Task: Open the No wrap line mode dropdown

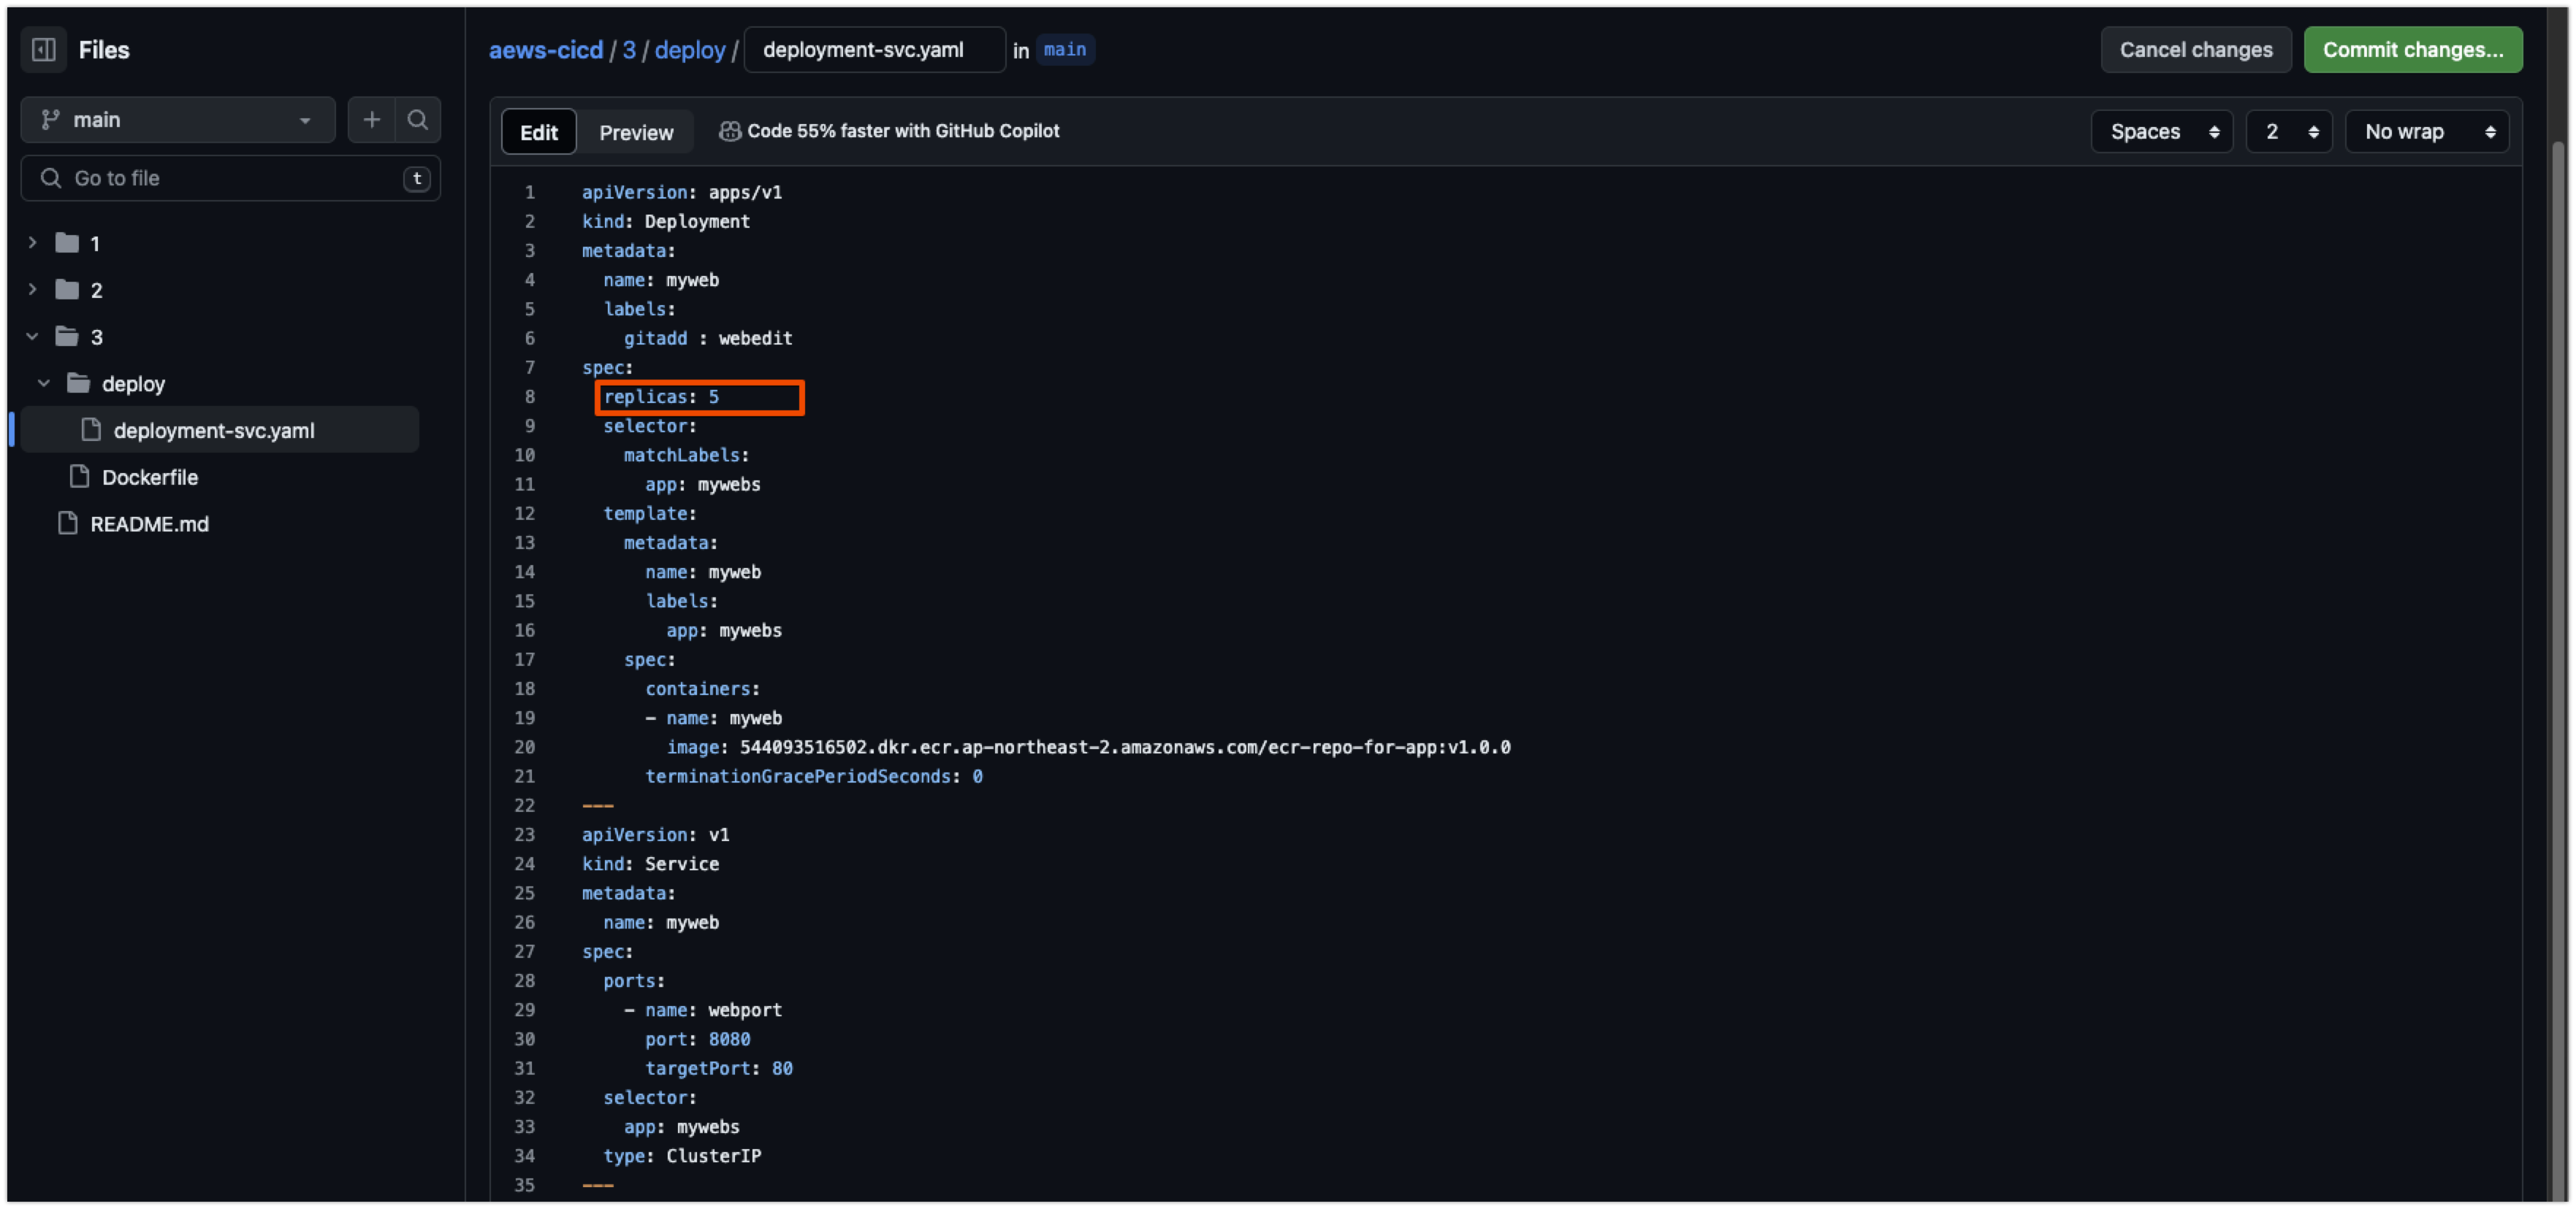Action: click(x=2426, y=131)
